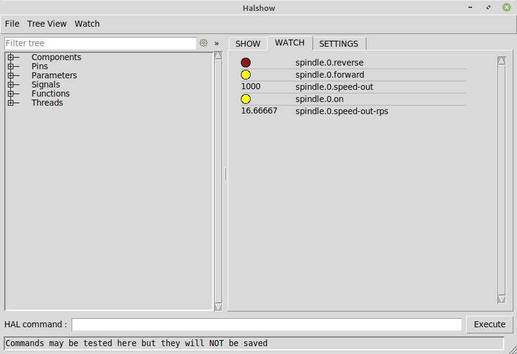
Task: Click the spindle.0.speed-out watch entry
Action: click(x=334, y=87)
